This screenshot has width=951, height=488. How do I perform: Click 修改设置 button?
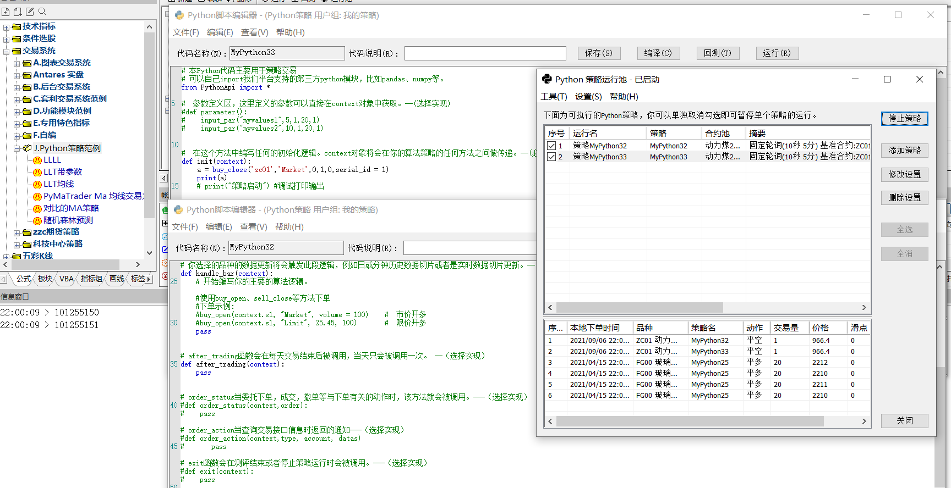coord(905,174)
